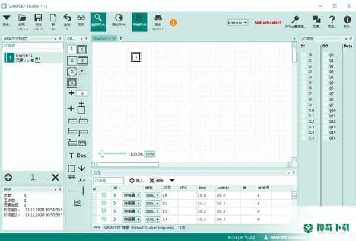Viewport: 356px width, 241px height.
Task: Open the About info icon
Action: pyautogui.click(x=347, y=20)
